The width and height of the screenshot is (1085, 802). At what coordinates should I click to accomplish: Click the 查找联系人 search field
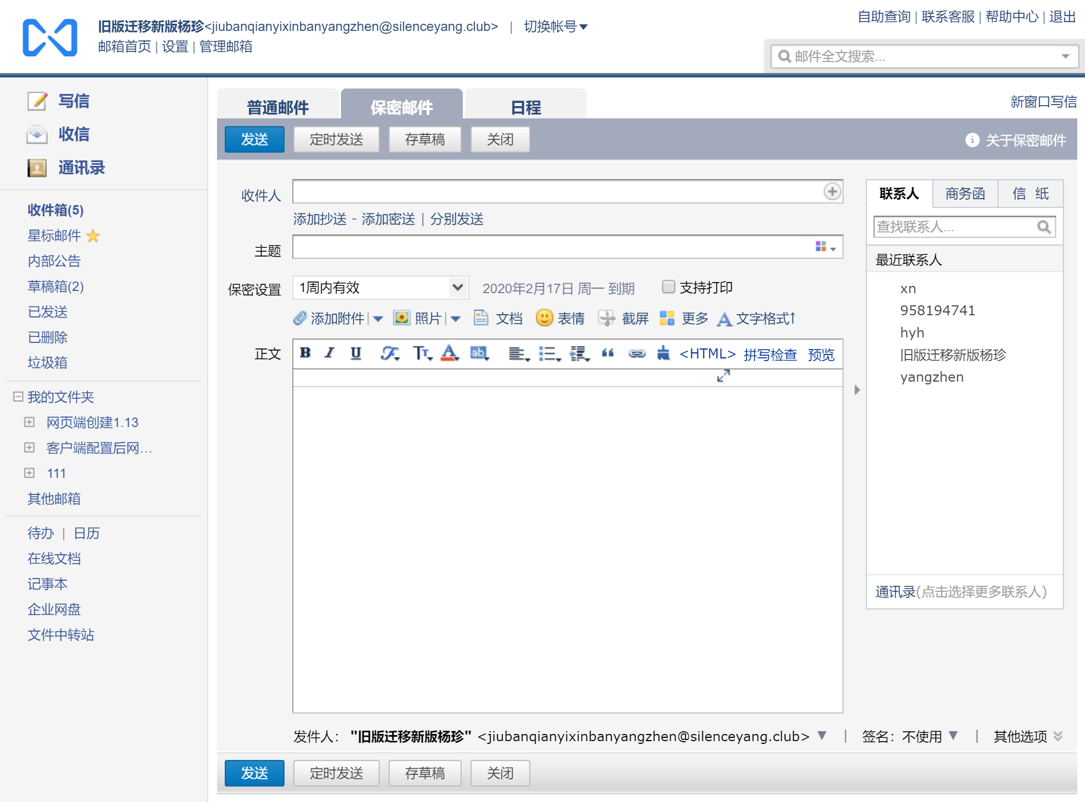pos(964,227)
